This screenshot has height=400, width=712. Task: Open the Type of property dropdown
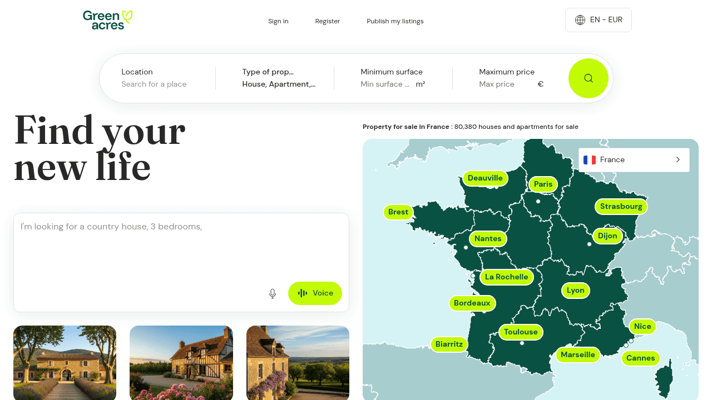pyautogui.click(x=280, y=78)
